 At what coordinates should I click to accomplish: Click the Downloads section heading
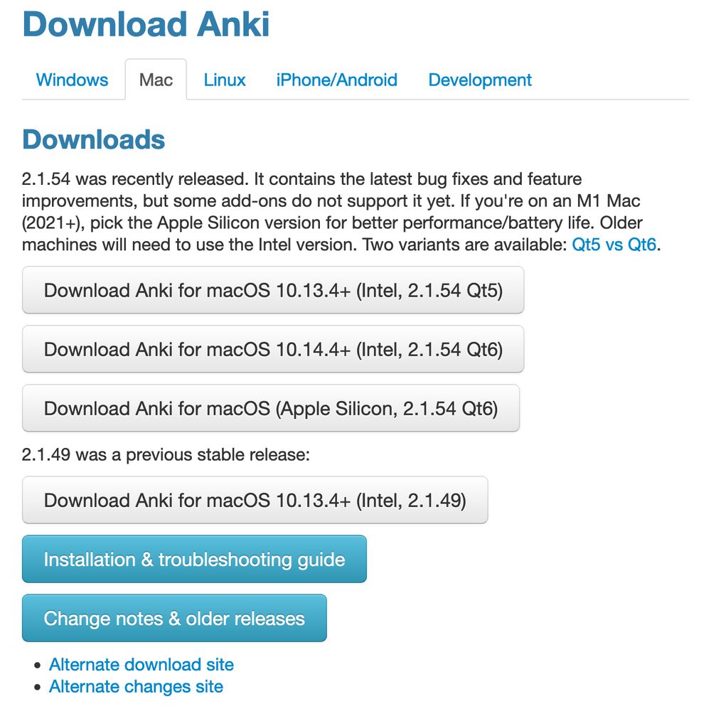click(x=93, y=140)
